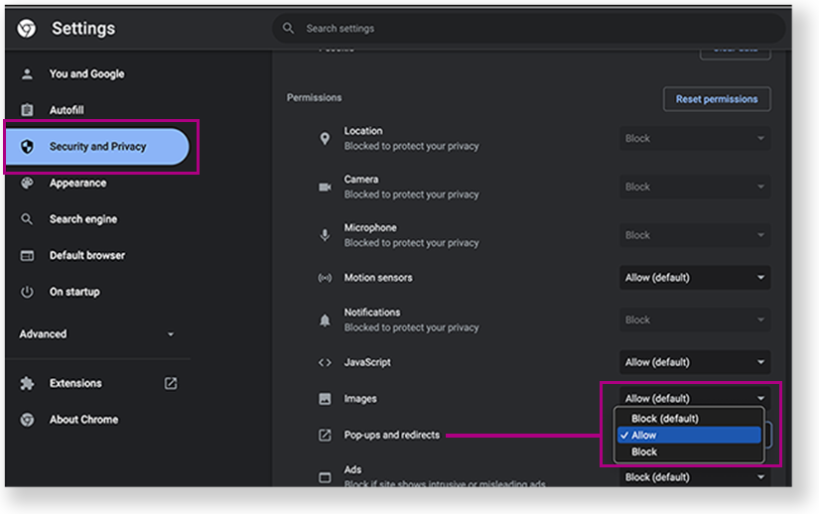Open Security and Privacy settings
819x514 pixels.
[x=97, y=147]
